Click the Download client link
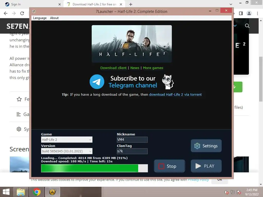The image size is (263, 197). 113,68
